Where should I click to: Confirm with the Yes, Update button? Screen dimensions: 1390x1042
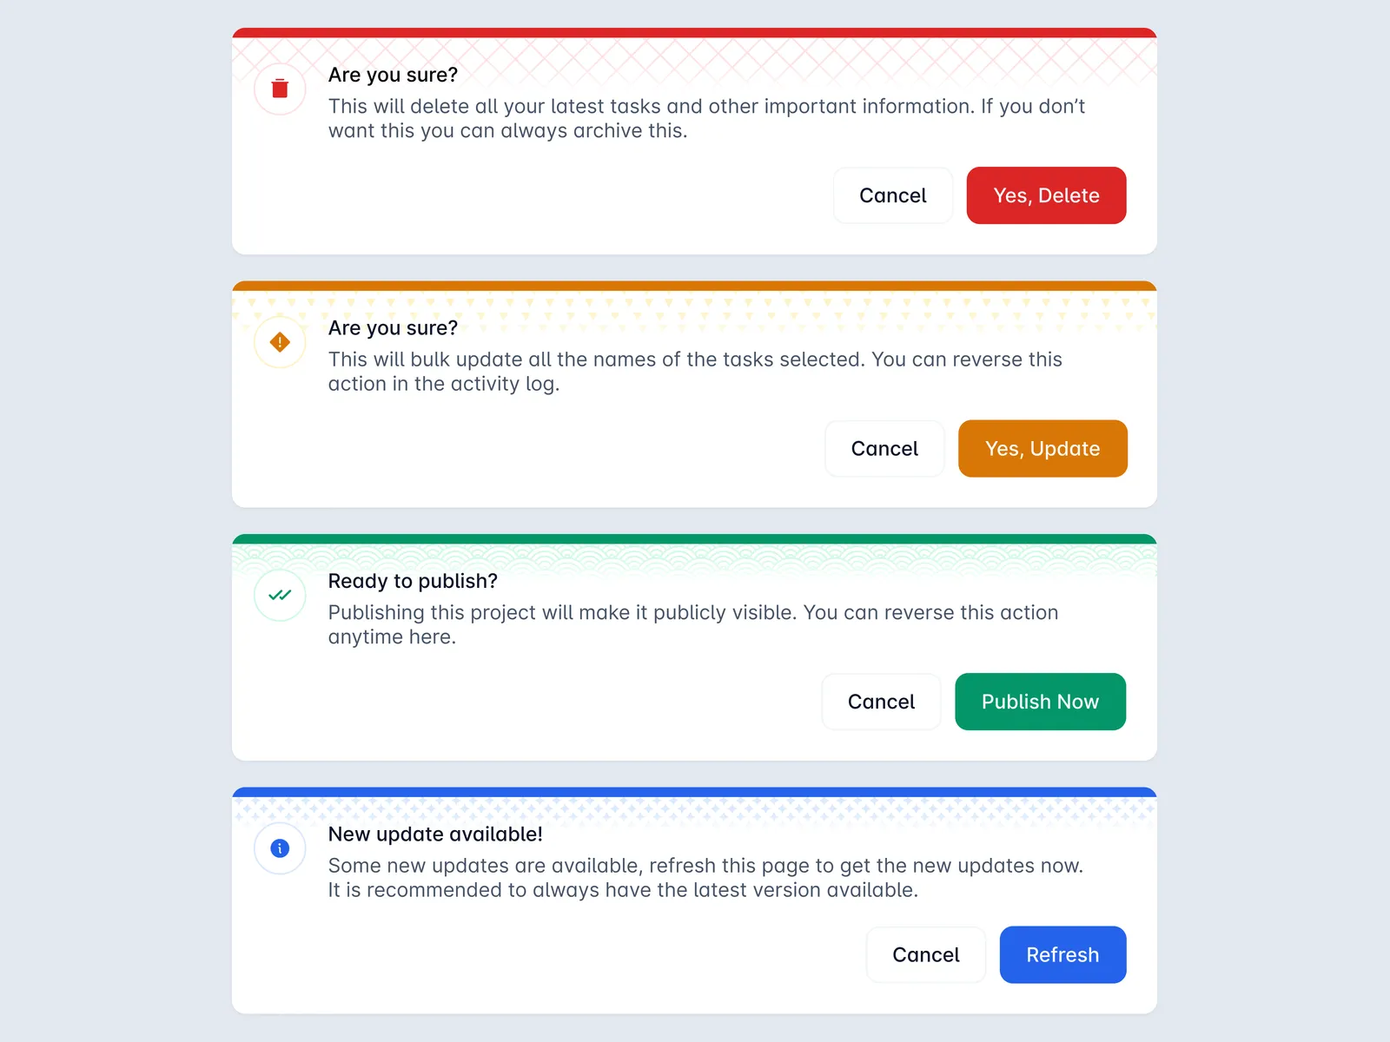1042,449
